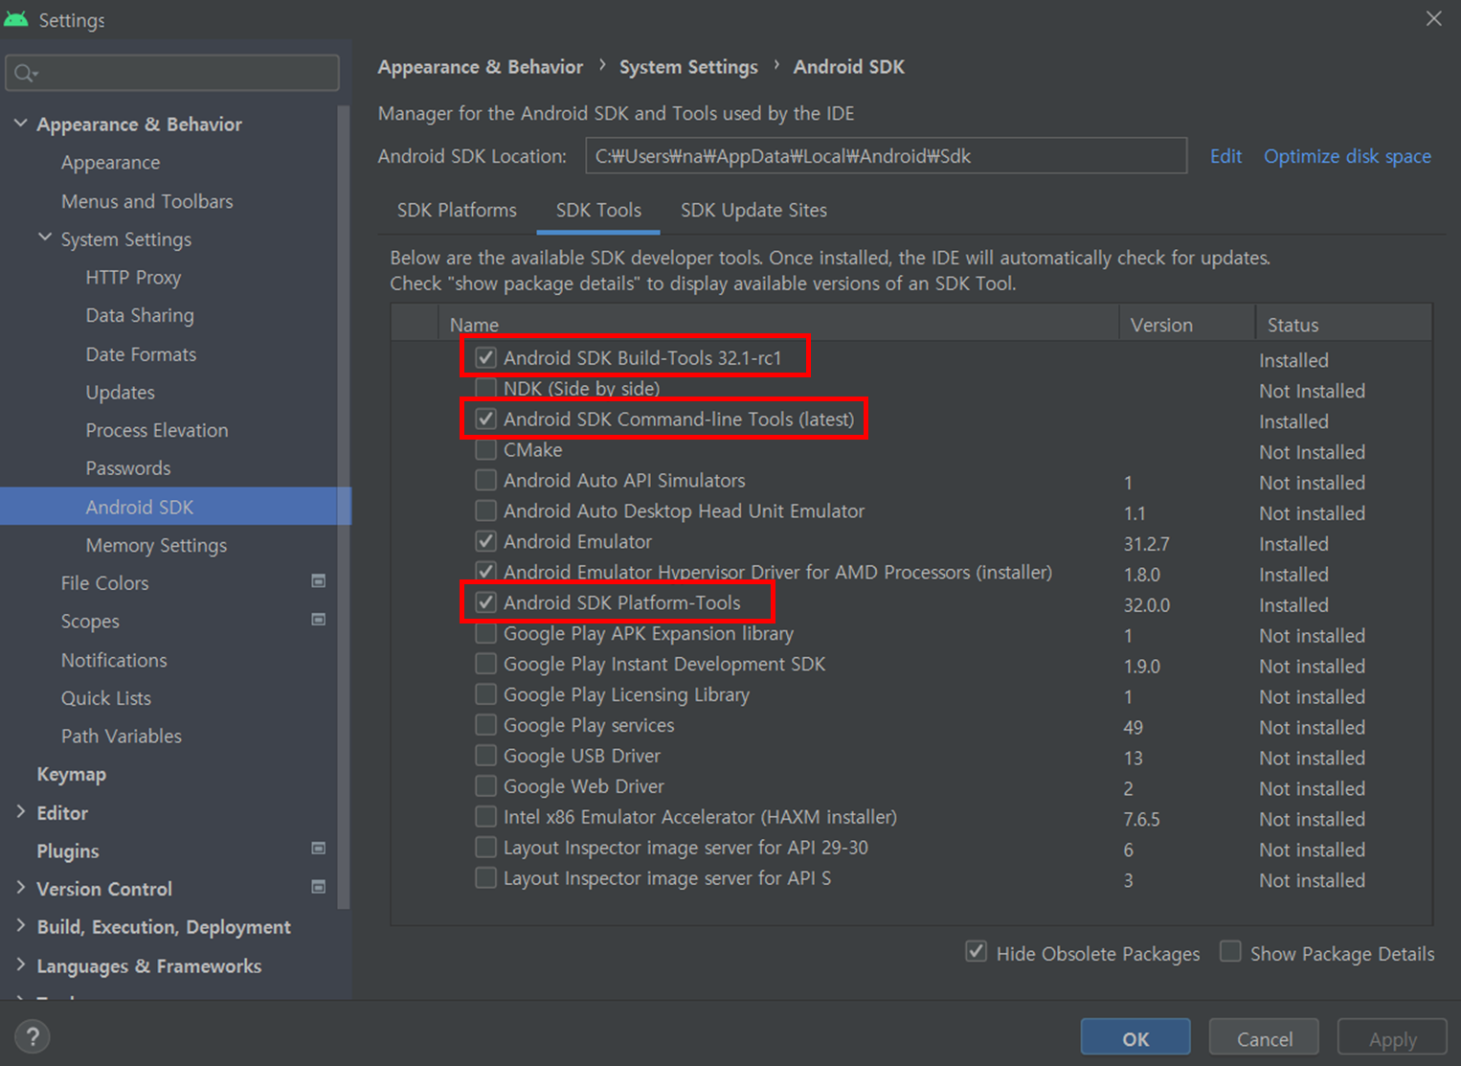Enable the Google USB Driver checkbox

tap(486, 756)
